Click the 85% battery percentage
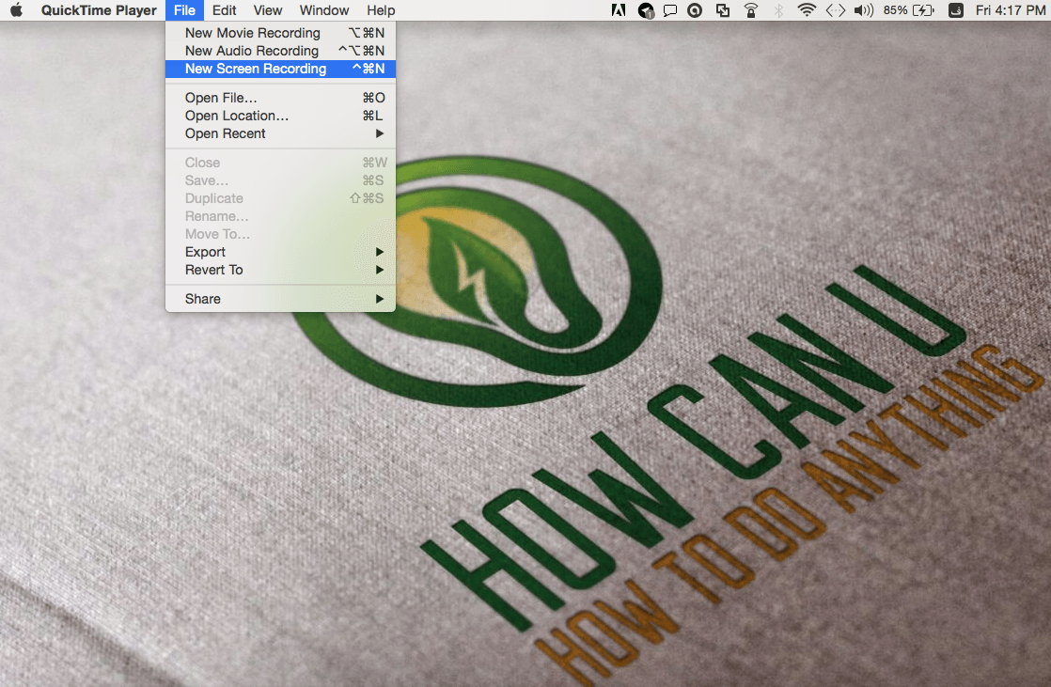 [x=895, y=10]
